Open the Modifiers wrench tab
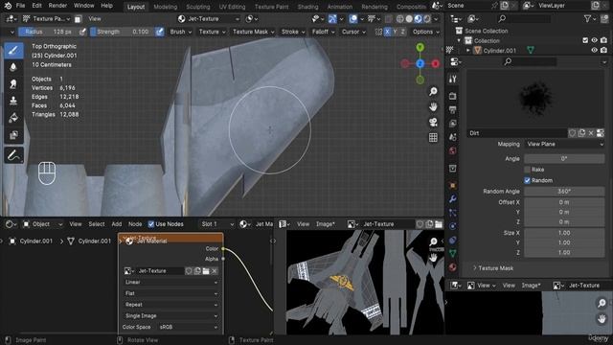613x345 pixels. click(453, 198)
